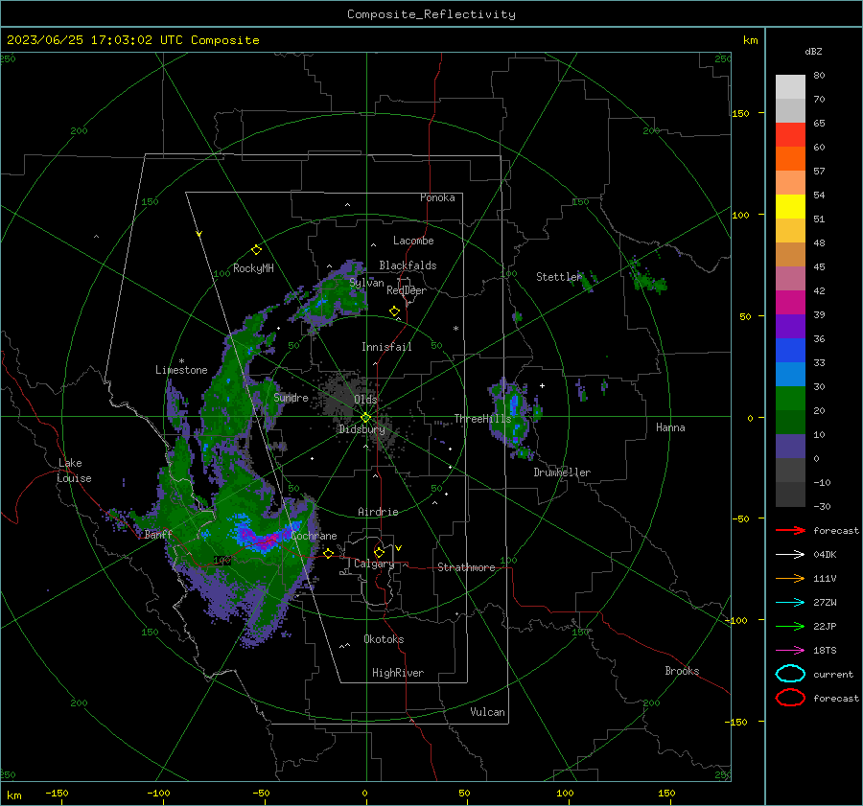Click the magenta storm core west of Cochrane
The image size is (863, 806).
tap(265, 541)
